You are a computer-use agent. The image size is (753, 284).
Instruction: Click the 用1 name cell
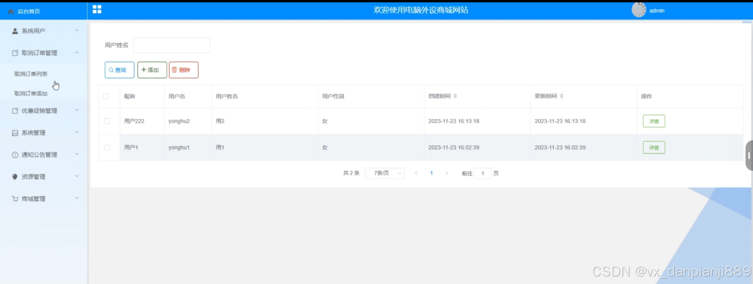tap(220, 147)
